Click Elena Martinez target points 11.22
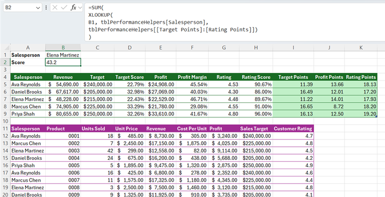 (293, 99)
